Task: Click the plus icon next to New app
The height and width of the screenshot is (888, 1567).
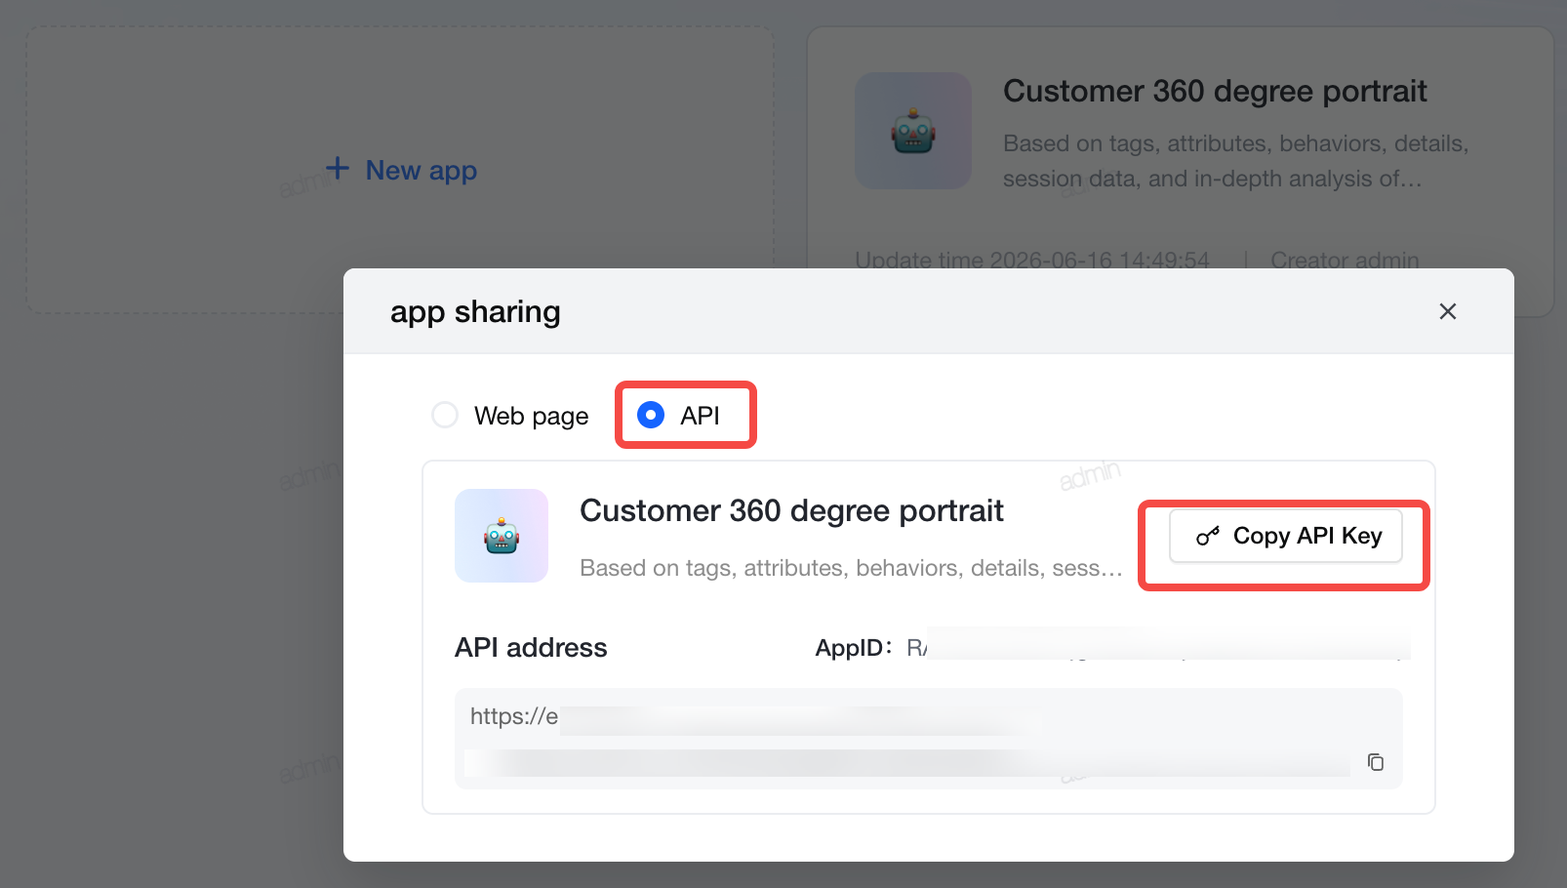Action: click(338, 168)
